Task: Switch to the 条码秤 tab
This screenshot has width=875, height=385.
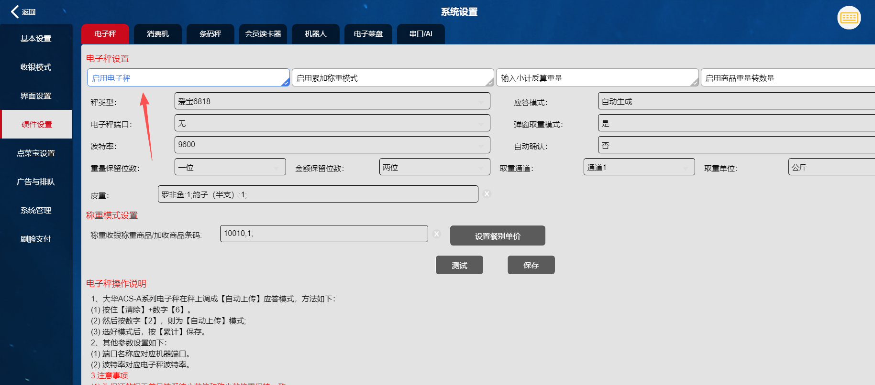Action: coord(210,34)
